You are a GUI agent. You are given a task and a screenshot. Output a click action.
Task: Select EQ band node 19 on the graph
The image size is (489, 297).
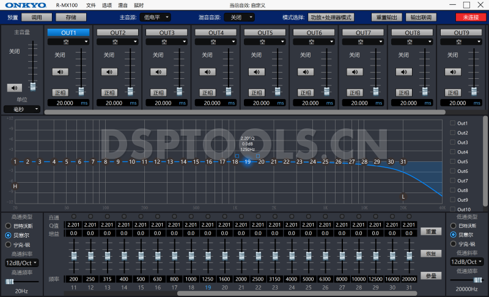(248, 162)
